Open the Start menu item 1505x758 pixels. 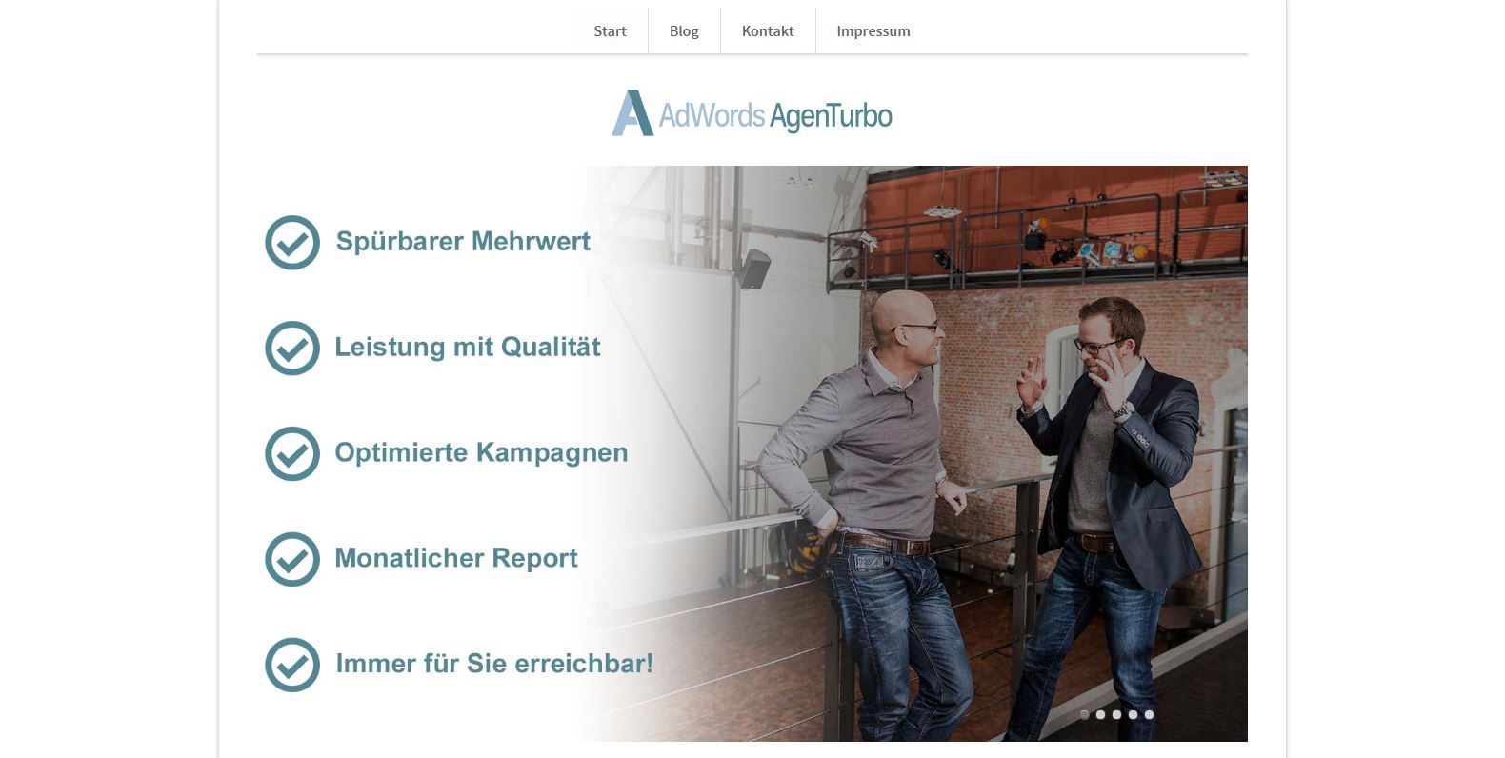[610, 31]
